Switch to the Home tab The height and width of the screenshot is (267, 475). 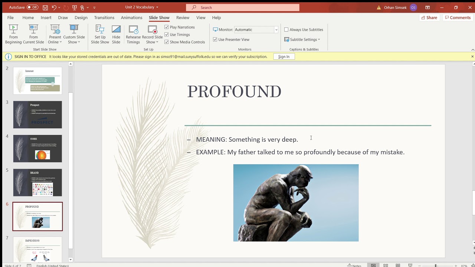[x=28, y=17]
